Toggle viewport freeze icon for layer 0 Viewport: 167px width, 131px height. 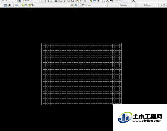[x=26, y=5]
